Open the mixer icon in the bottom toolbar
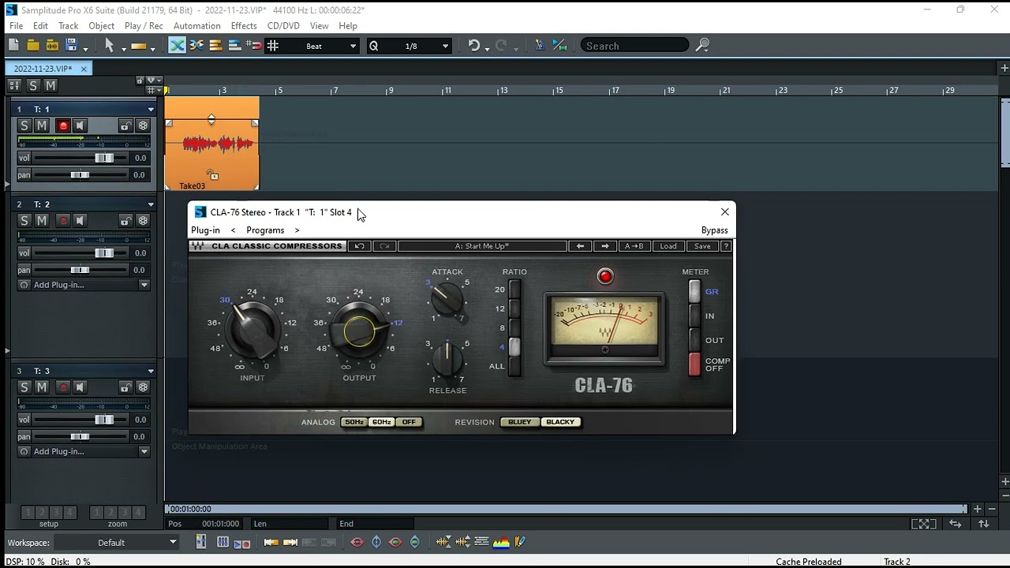The width and height of the screenshot is (1010, 568). pos(223,542)
